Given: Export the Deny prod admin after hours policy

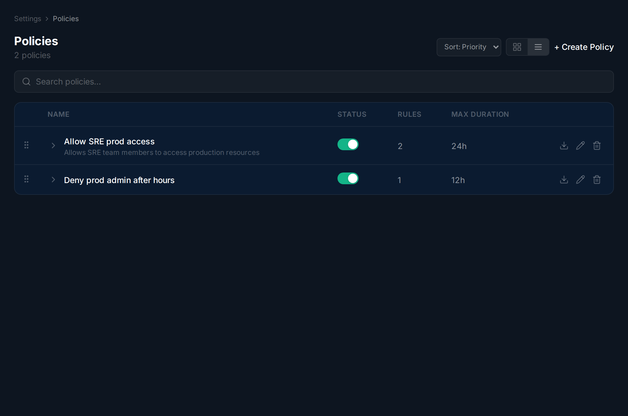Looking at the screenshot, I should pyautogui.click(x=564, y=180).
